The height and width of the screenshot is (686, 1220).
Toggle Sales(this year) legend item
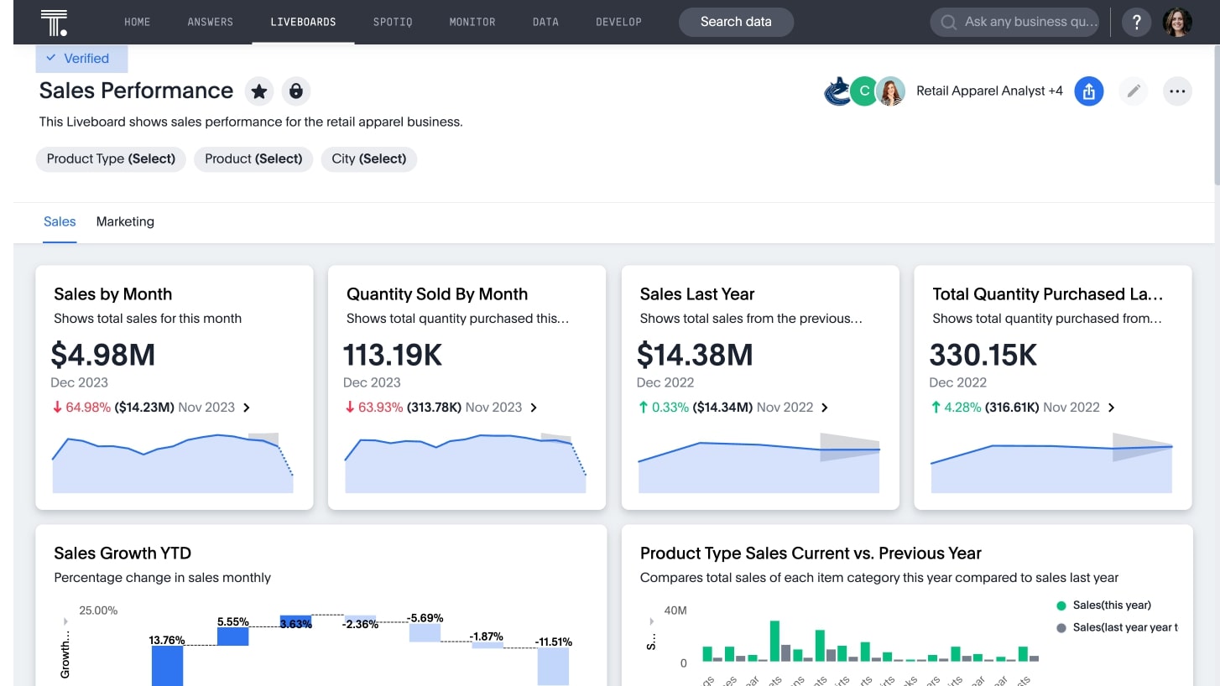tap(1104, 605)
